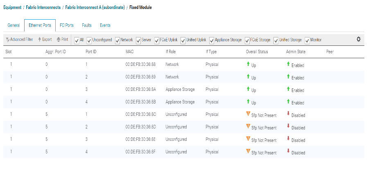Viewport: 368px width, 169px height.
Task: Uncheck the All filter checkbox
Action: point(77,40)
